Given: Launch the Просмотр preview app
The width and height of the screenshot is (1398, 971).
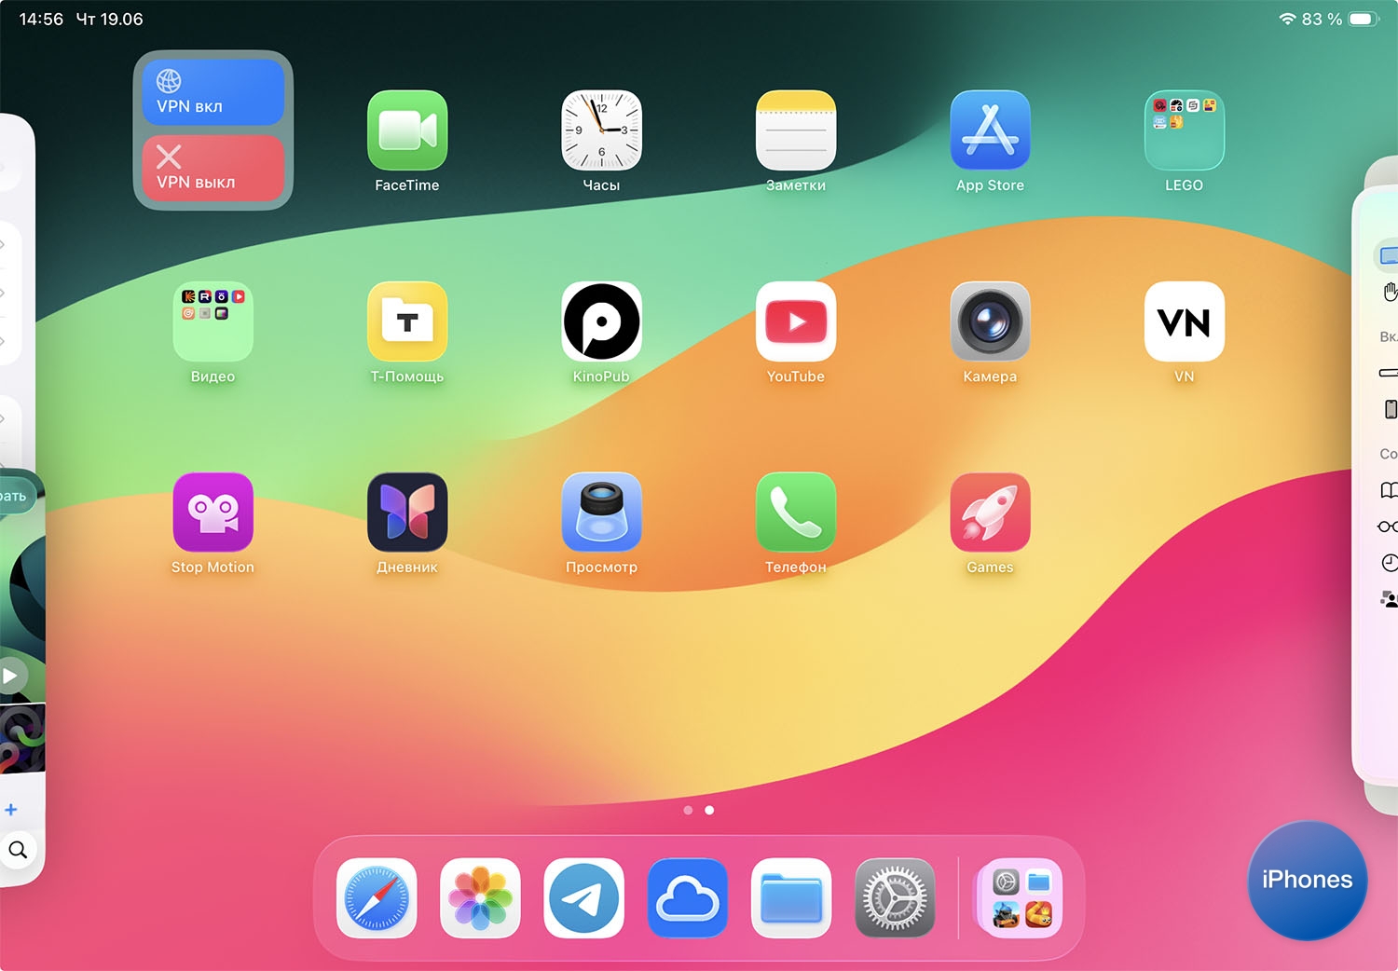Looking at the screenshot, I should (601, 513).
